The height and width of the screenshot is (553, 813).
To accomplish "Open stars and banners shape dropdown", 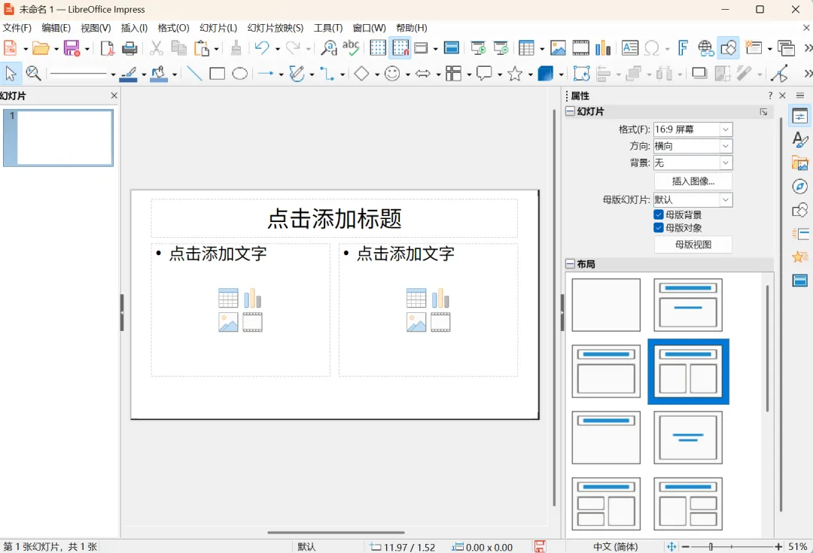I will pyautogui.click(x=531, y=74).
